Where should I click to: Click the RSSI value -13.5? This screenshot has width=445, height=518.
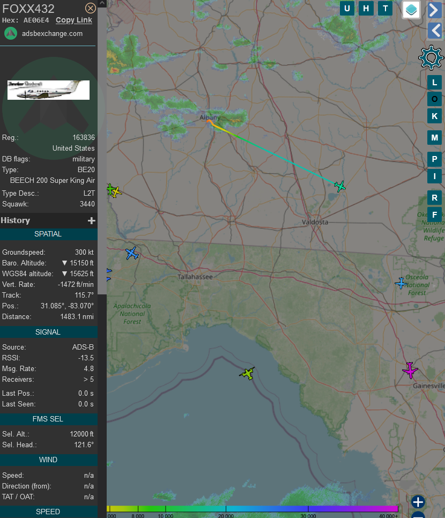(86, 358)
